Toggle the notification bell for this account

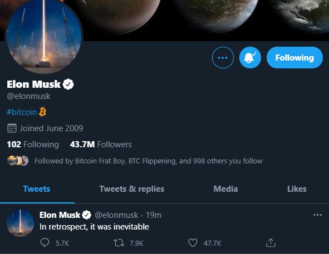pos(250,58)
